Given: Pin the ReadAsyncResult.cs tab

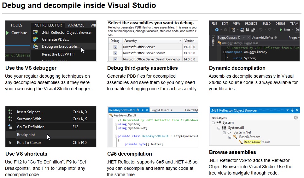Looking at the screenshot, I should [142, 110].
